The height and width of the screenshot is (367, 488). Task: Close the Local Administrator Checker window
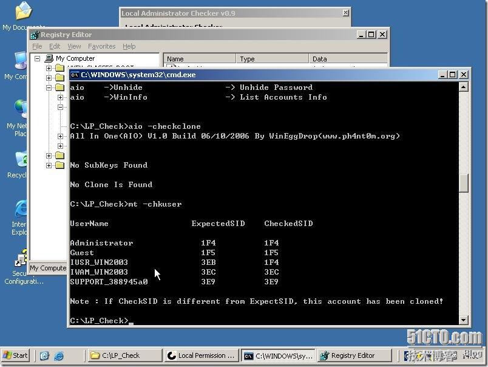(x=345, y=13)
